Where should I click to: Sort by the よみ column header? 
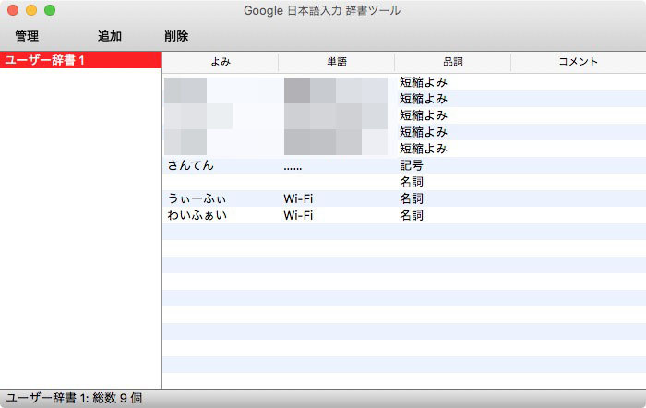click(x=220, y=62)
